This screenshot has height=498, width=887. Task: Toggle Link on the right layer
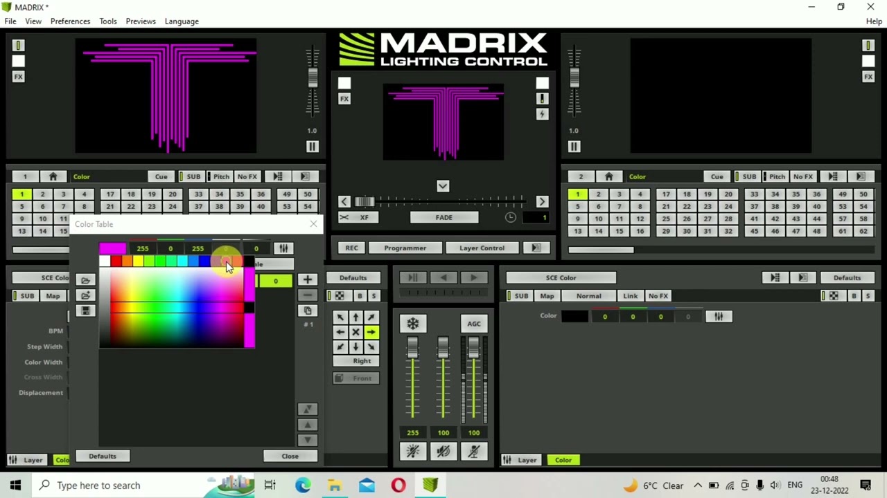point(630,296)
